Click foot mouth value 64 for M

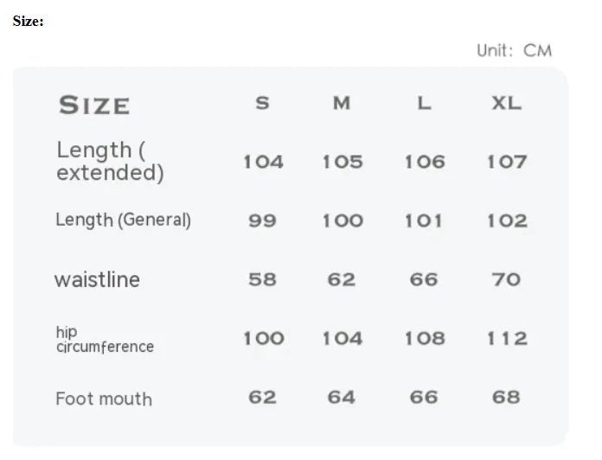click(x=342, y=397)
